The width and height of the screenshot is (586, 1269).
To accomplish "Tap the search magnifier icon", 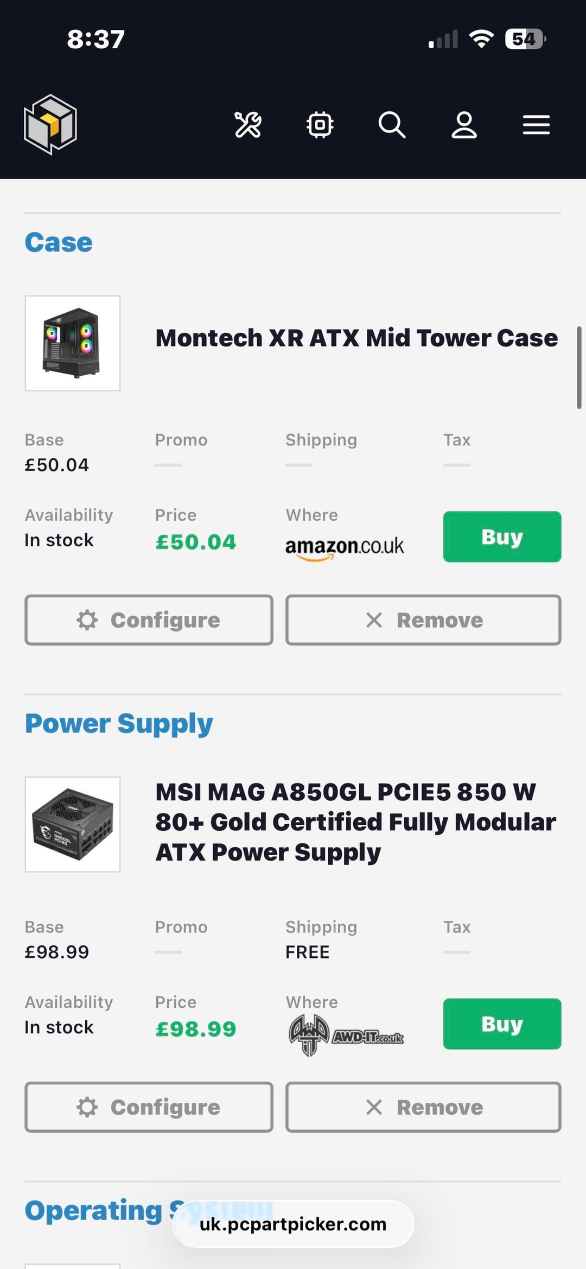I will (x=392, y=125).
